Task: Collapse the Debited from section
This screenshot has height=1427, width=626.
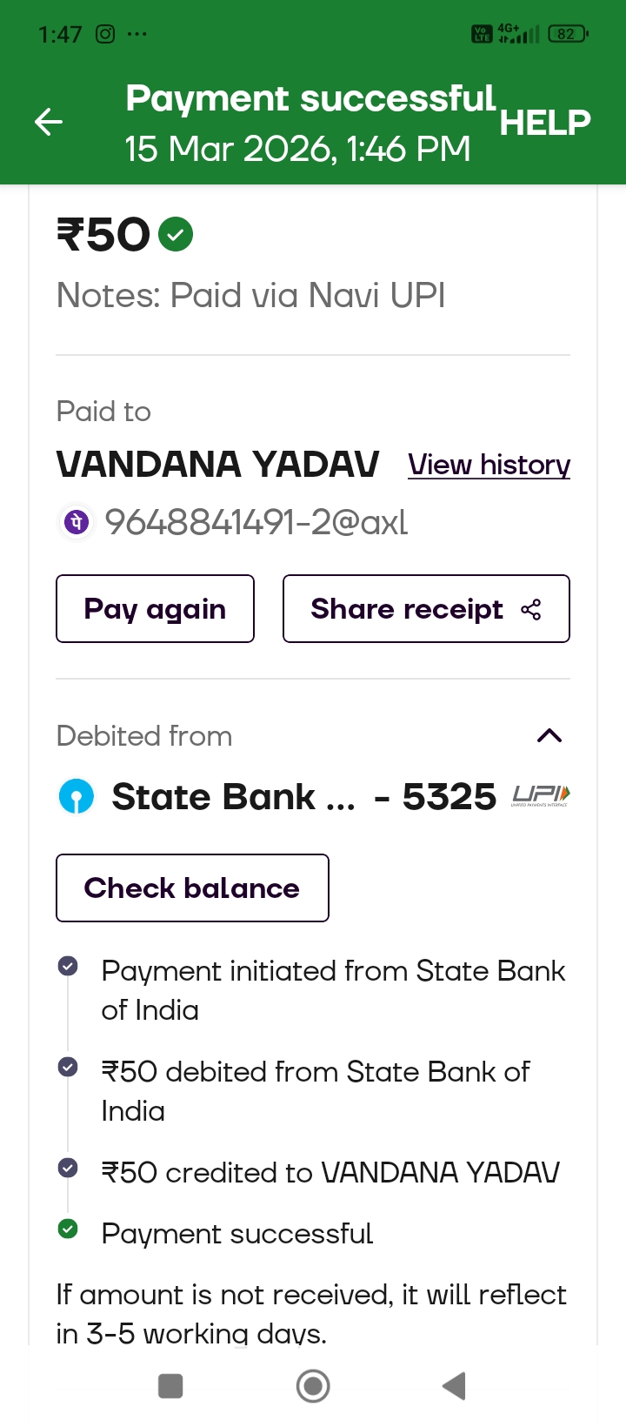Action: coord(549,736)
